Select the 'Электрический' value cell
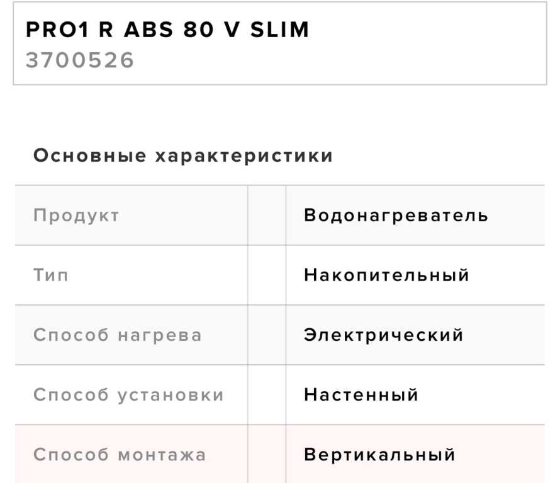Image resolution: width=560 pixels, height=483 pixels. 384,335
